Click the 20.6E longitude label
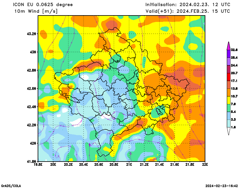Image resolution: width=243 pixels, height=188 pixels. point(99,164)
